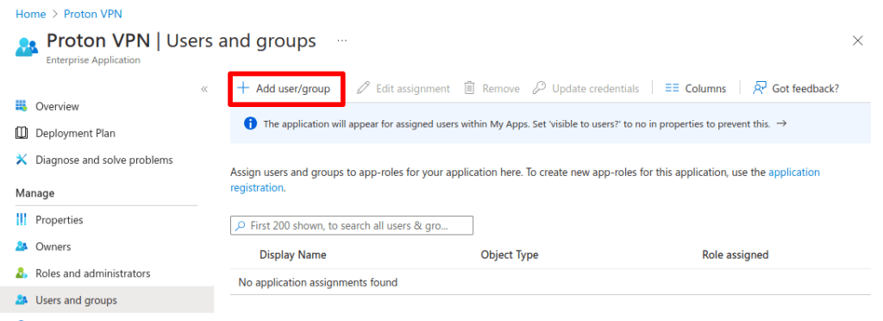Click the Owners people icon
Image resolution: width=883 pixels, height=321 pixels.
(22, 246)
